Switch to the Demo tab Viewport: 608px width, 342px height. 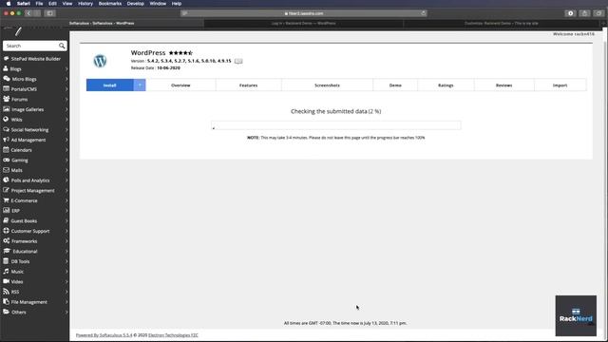coord(395,85)
